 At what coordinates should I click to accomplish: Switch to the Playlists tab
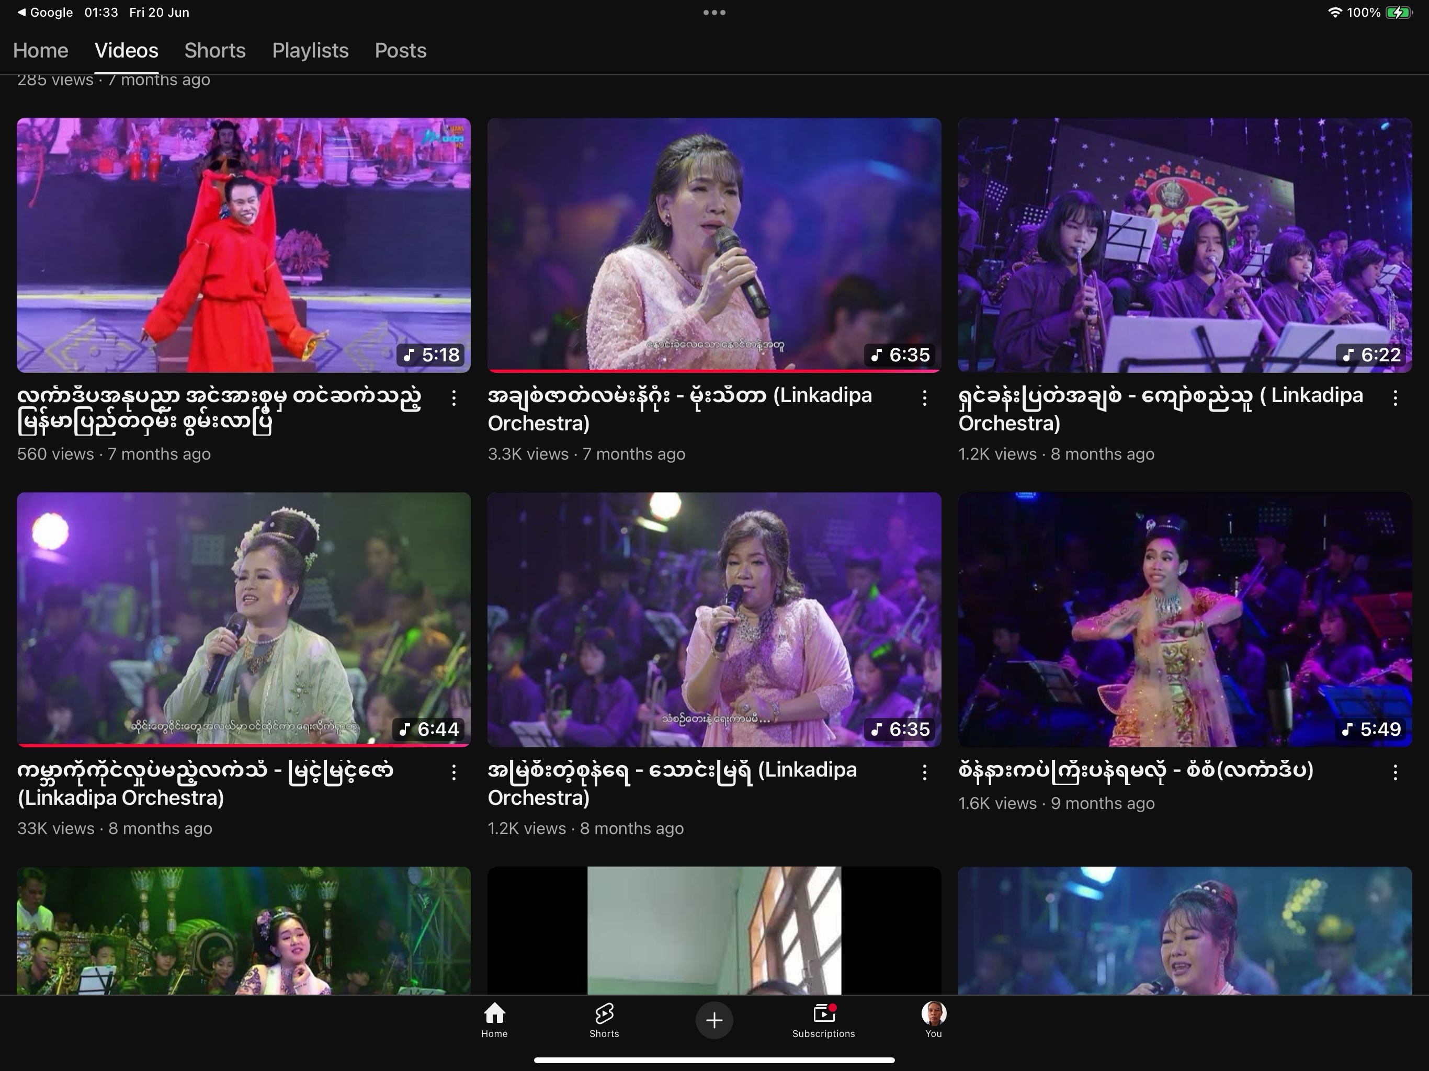click(x=310, y=50)
